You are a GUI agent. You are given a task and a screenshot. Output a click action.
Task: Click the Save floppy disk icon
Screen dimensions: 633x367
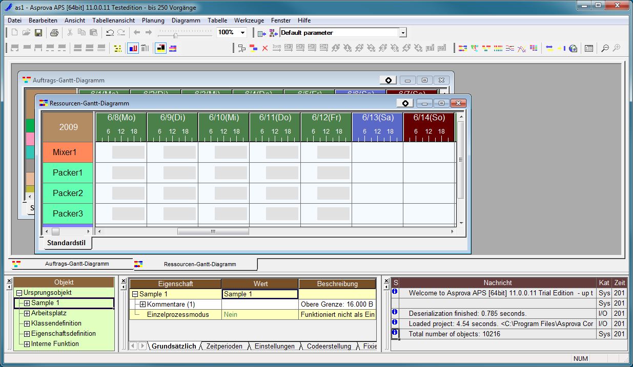(x=38, y=33)
